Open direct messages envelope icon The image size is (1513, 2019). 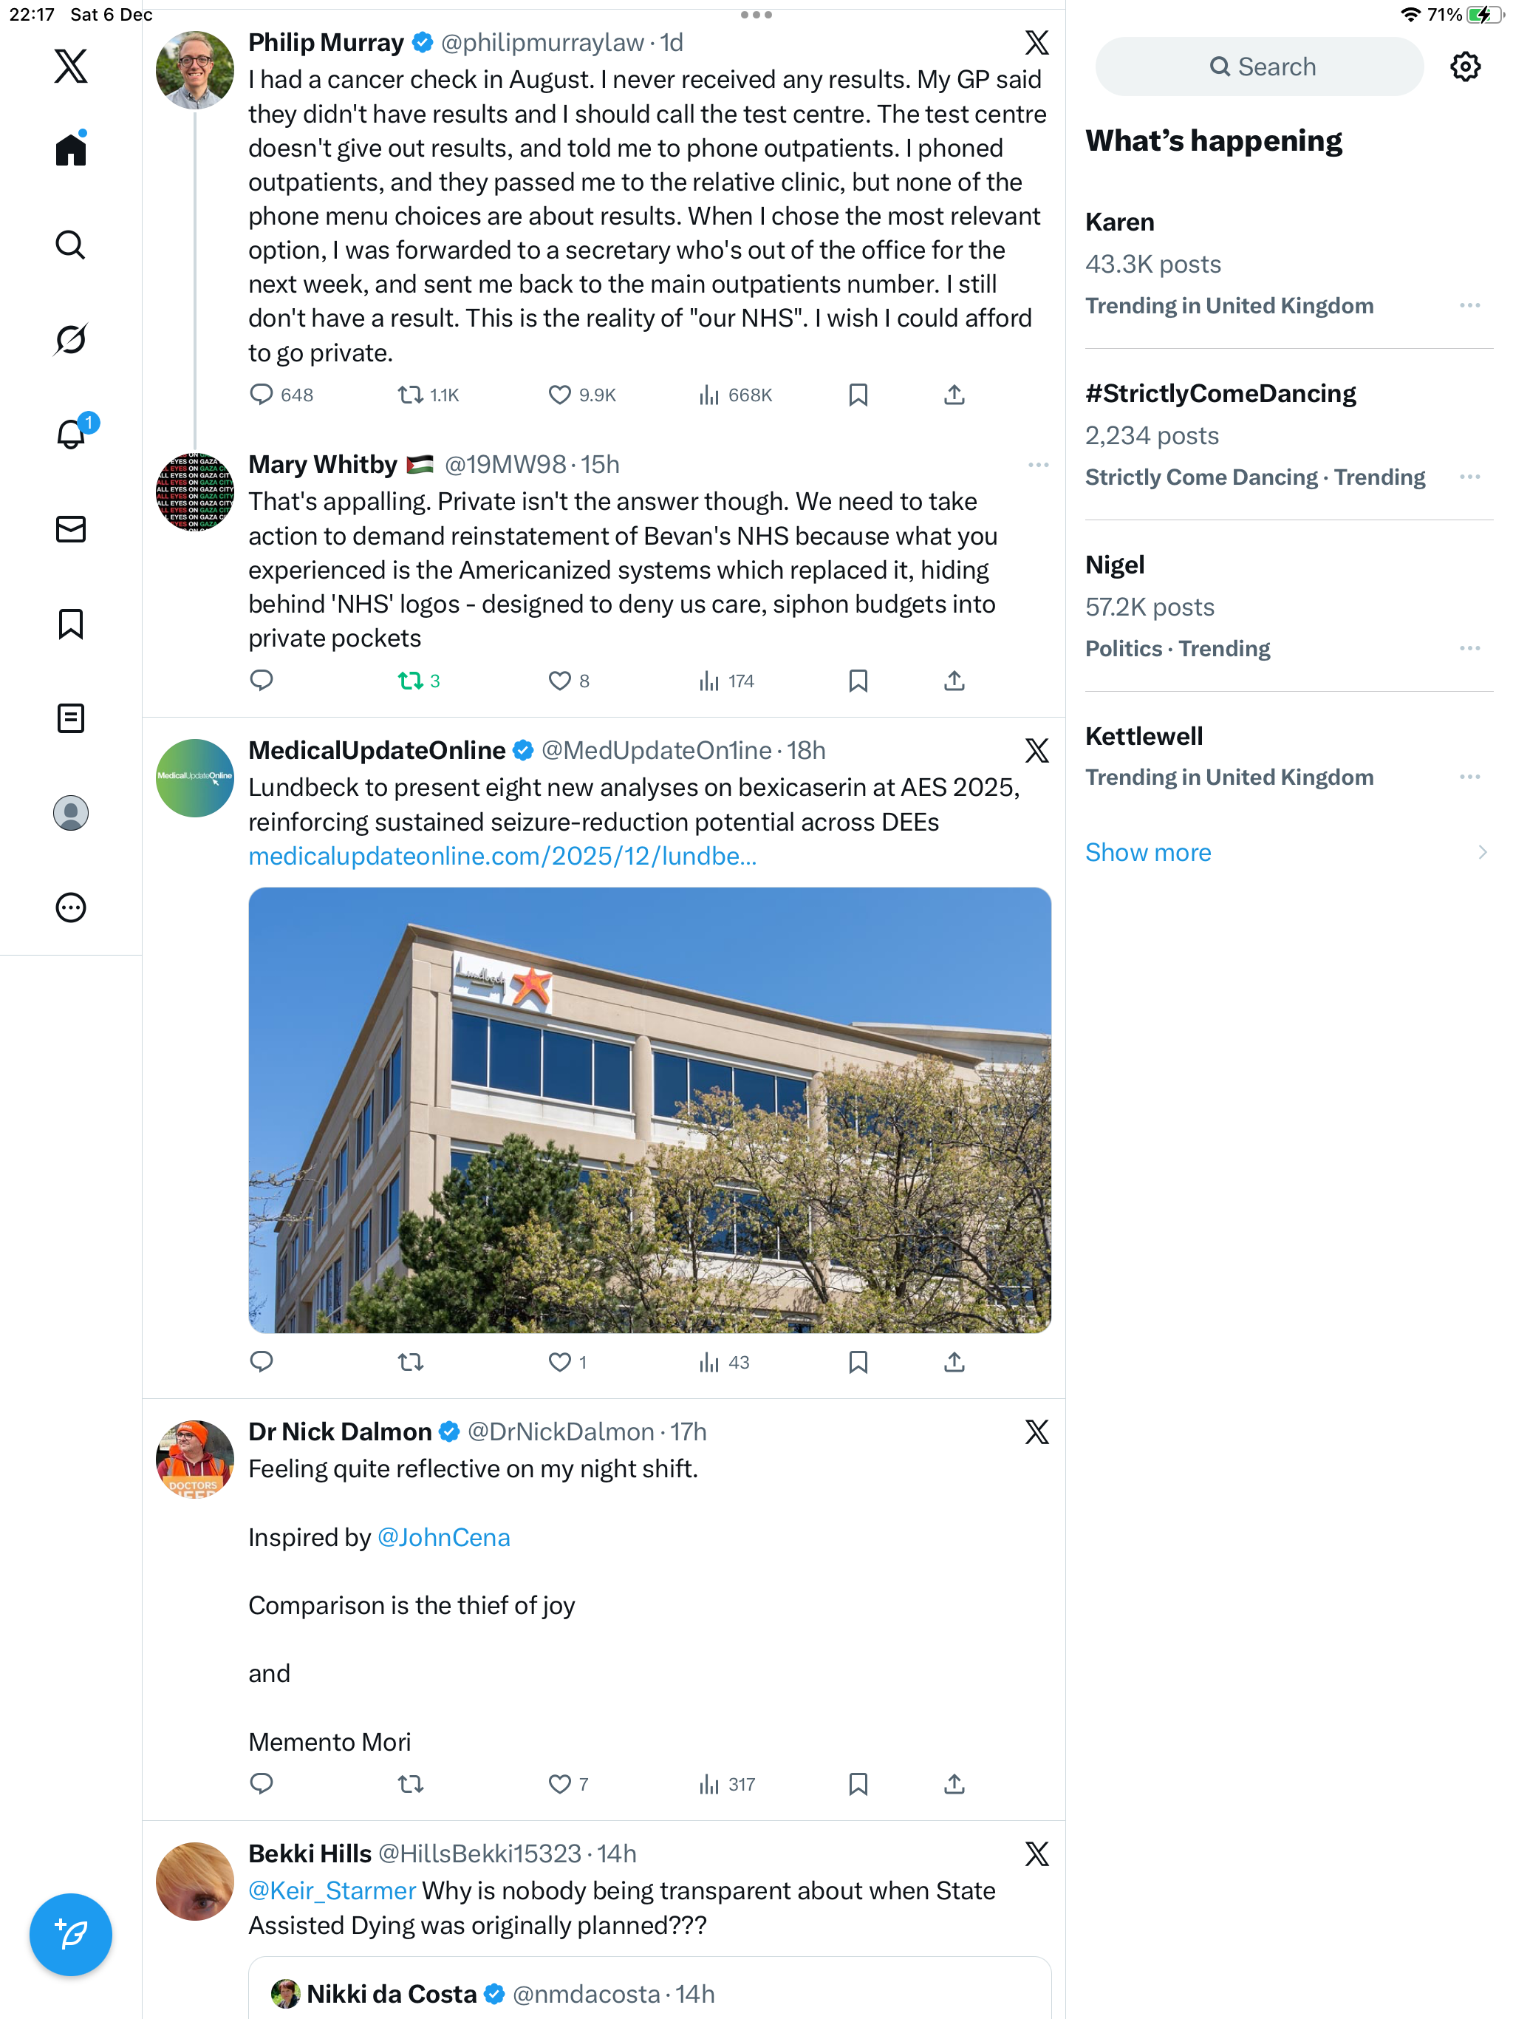click(x=70, y=529)
